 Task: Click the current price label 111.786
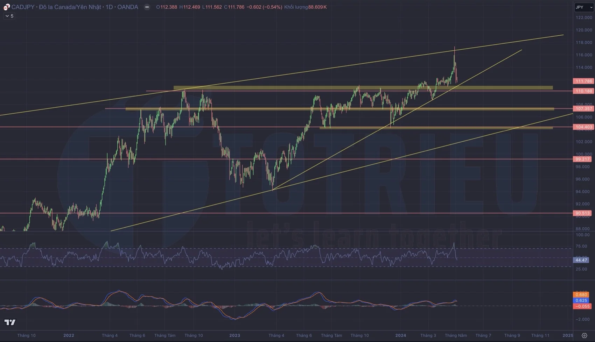pos(583,81)
